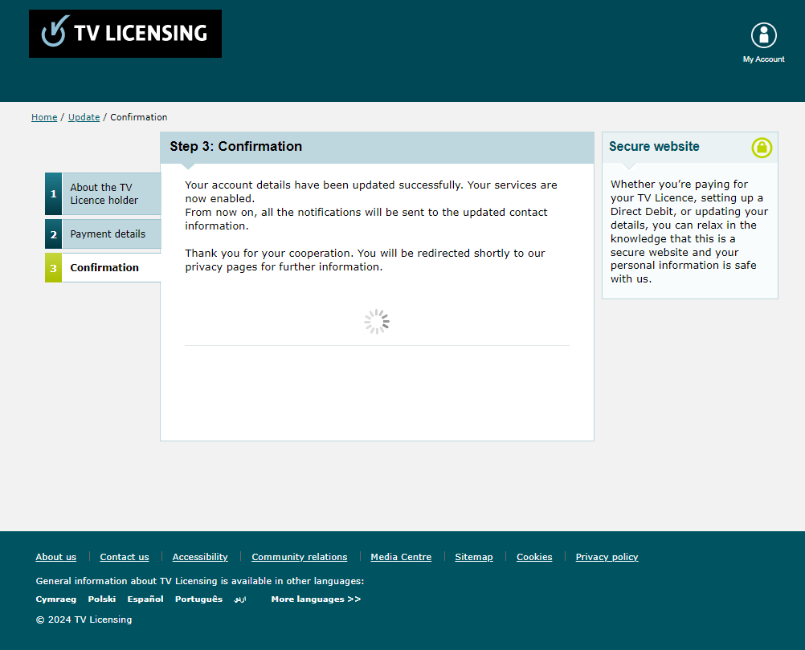Open the Update breadcrumb link

(84, 117)
